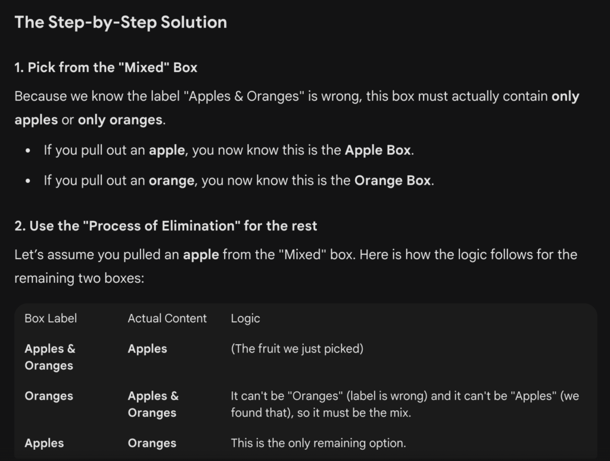
Task: Select the "Actual Content" column header
Action: click(167, 319)
